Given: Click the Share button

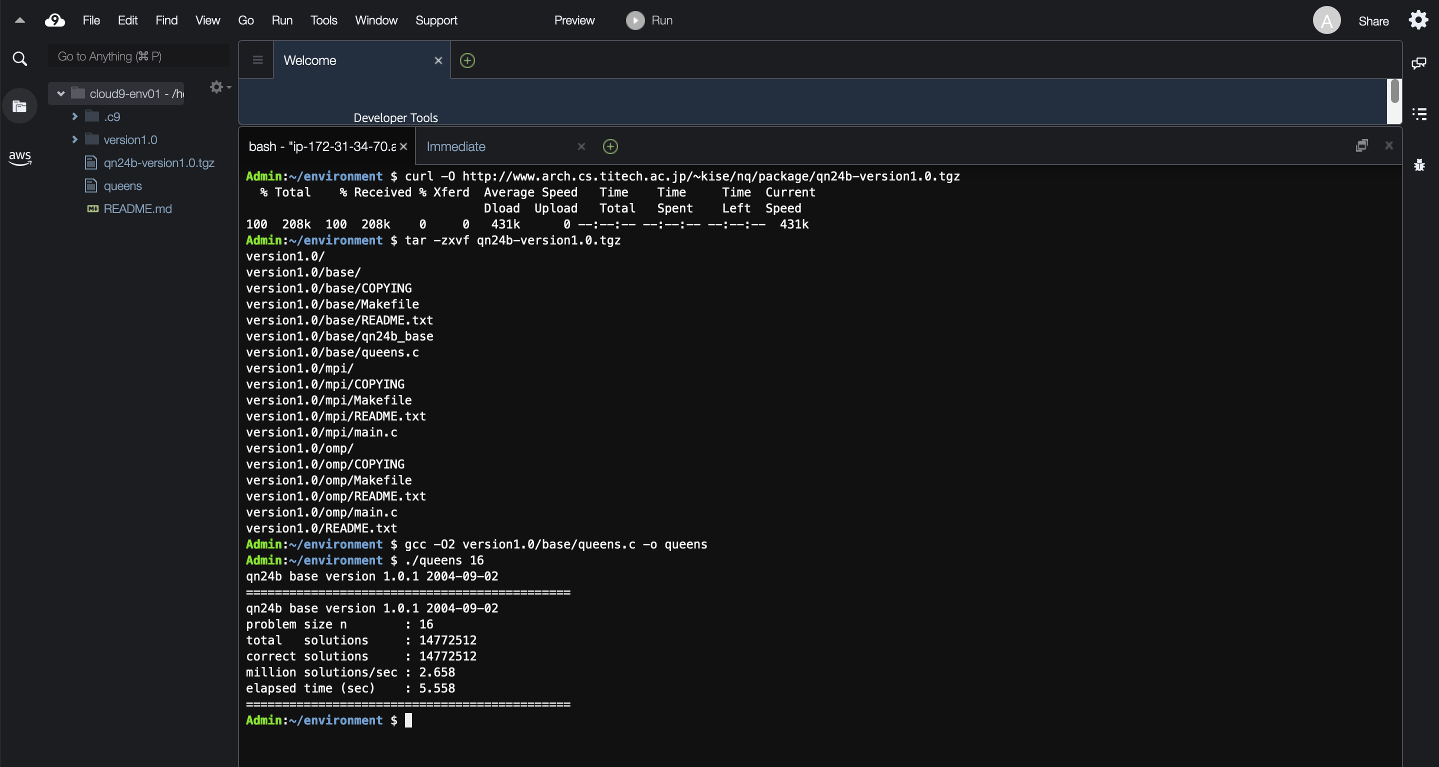Looking at the screenshot, I should 1373,21.
